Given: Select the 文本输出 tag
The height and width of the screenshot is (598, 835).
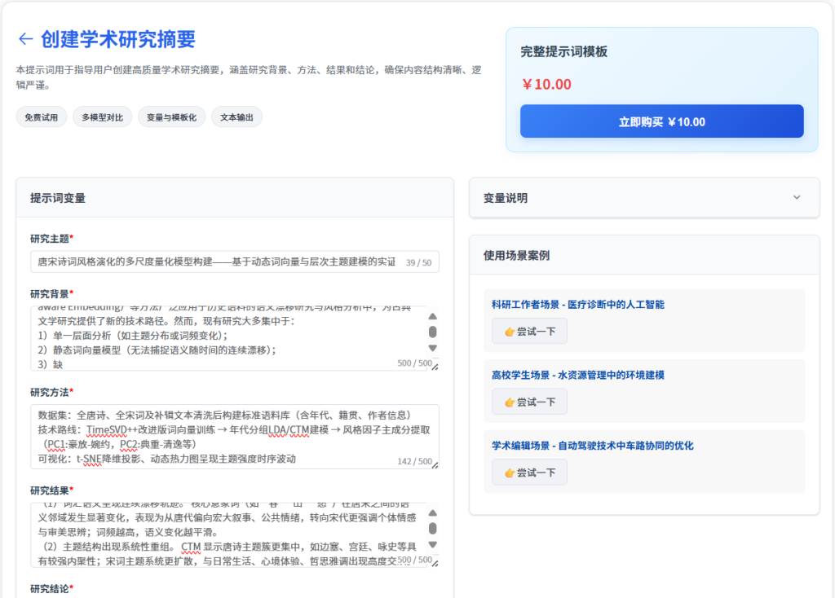Looking at the screenshot, I should click(x=236, y=117).
